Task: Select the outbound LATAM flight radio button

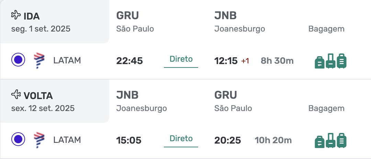Action: 18,60
